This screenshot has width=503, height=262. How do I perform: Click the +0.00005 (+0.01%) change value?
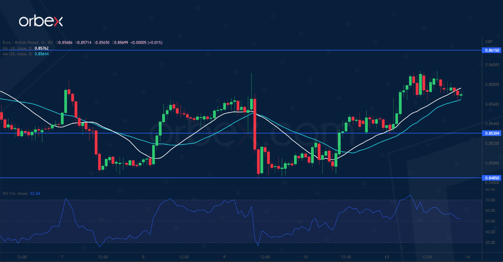[146, 43]
